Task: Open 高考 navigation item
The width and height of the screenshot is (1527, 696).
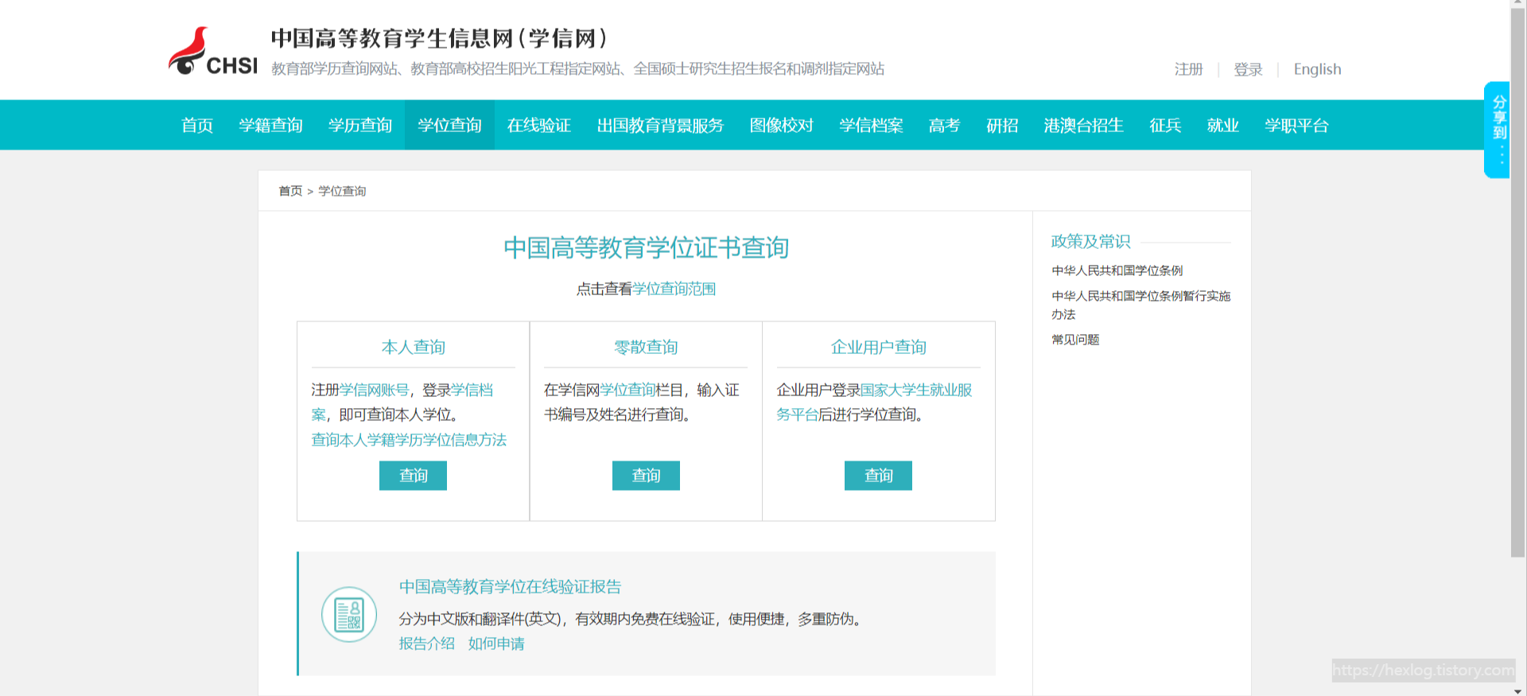Action: point(945,125)
